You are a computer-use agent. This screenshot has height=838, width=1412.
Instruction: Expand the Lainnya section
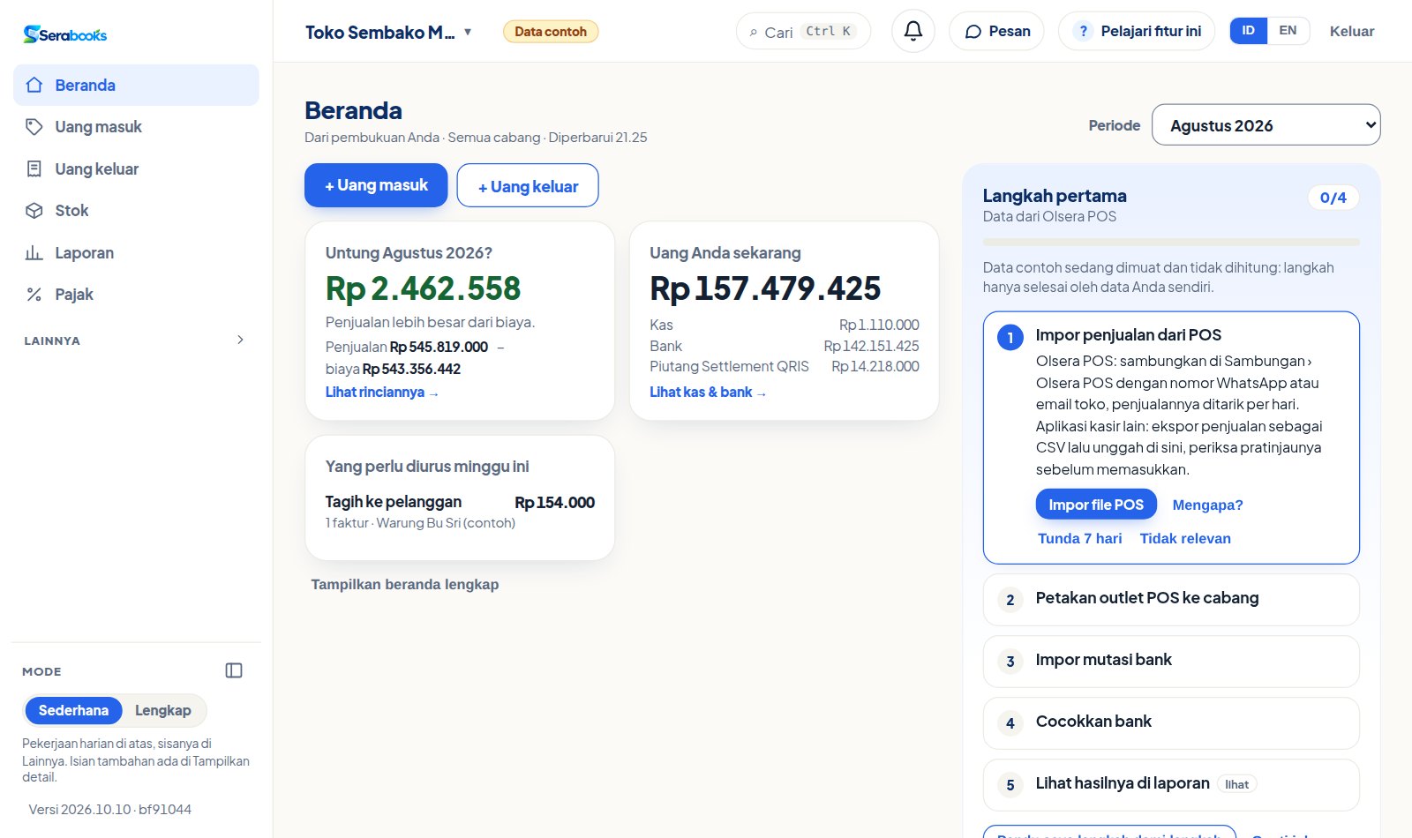[x=134, y=340]
